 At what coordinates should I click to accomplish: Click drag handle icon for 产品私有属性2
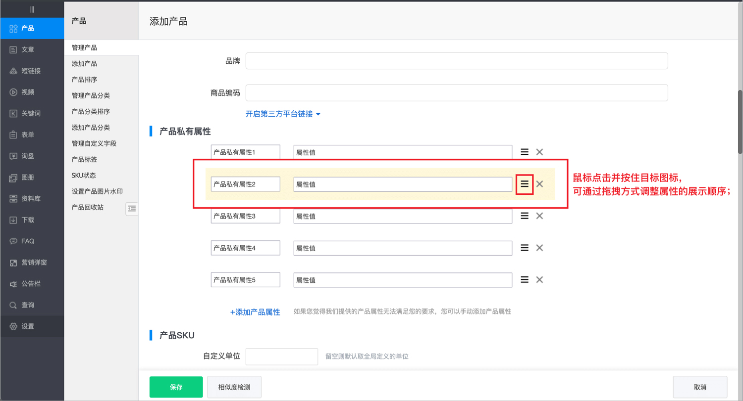coord(525,184)
